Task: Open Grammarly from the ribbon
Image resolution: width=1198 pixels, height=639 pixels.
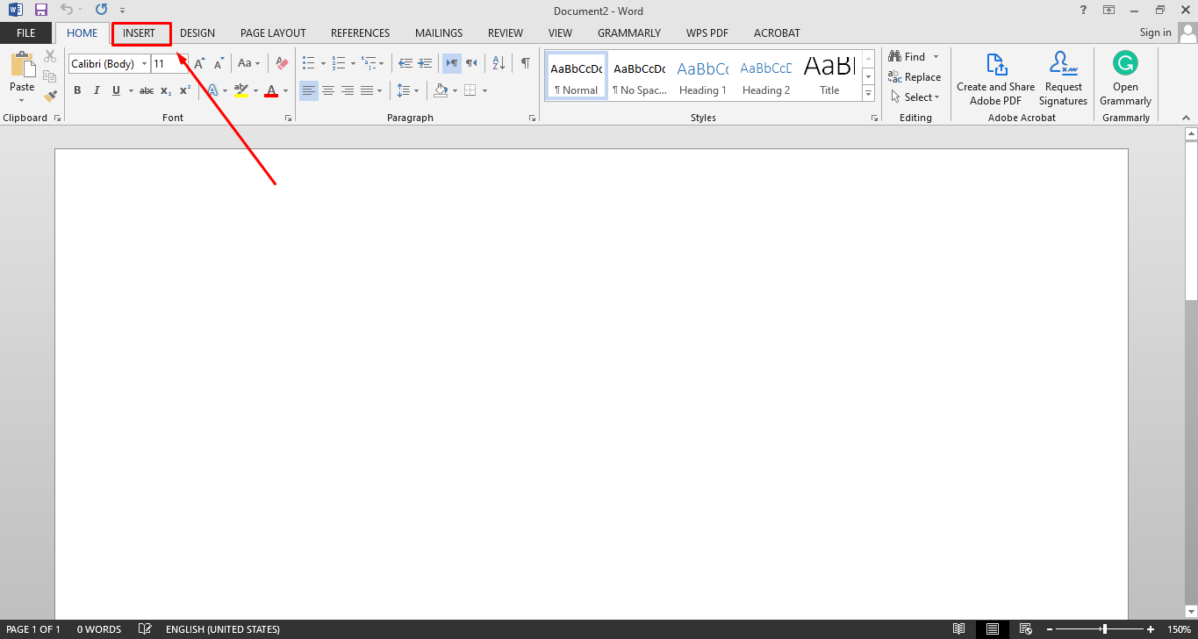Action: [x=1124, y=77]
